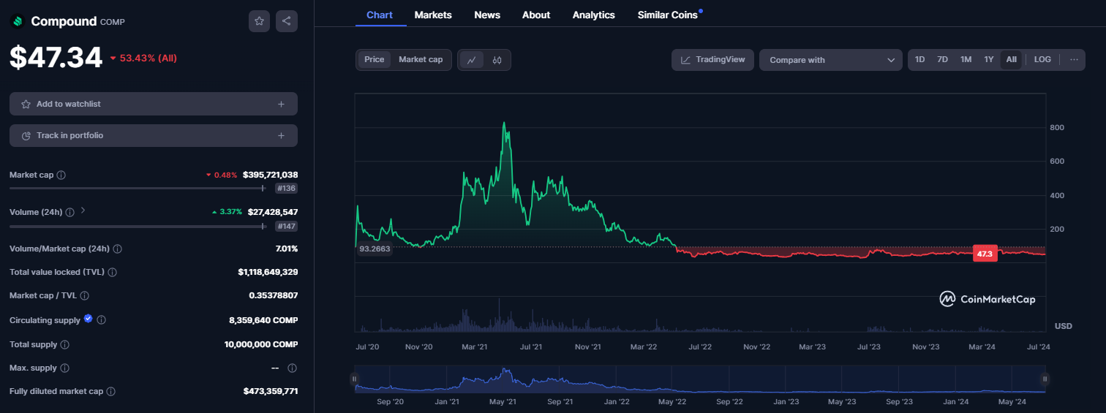
Task: Select the All time range
Action: tap(1011, 60)
